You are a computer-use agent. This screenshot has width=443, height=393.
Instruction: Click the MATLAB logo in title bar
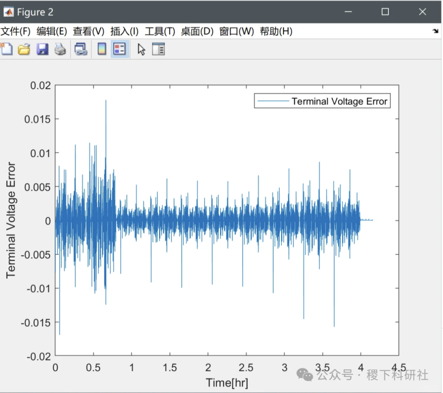(x=8, y=12)
